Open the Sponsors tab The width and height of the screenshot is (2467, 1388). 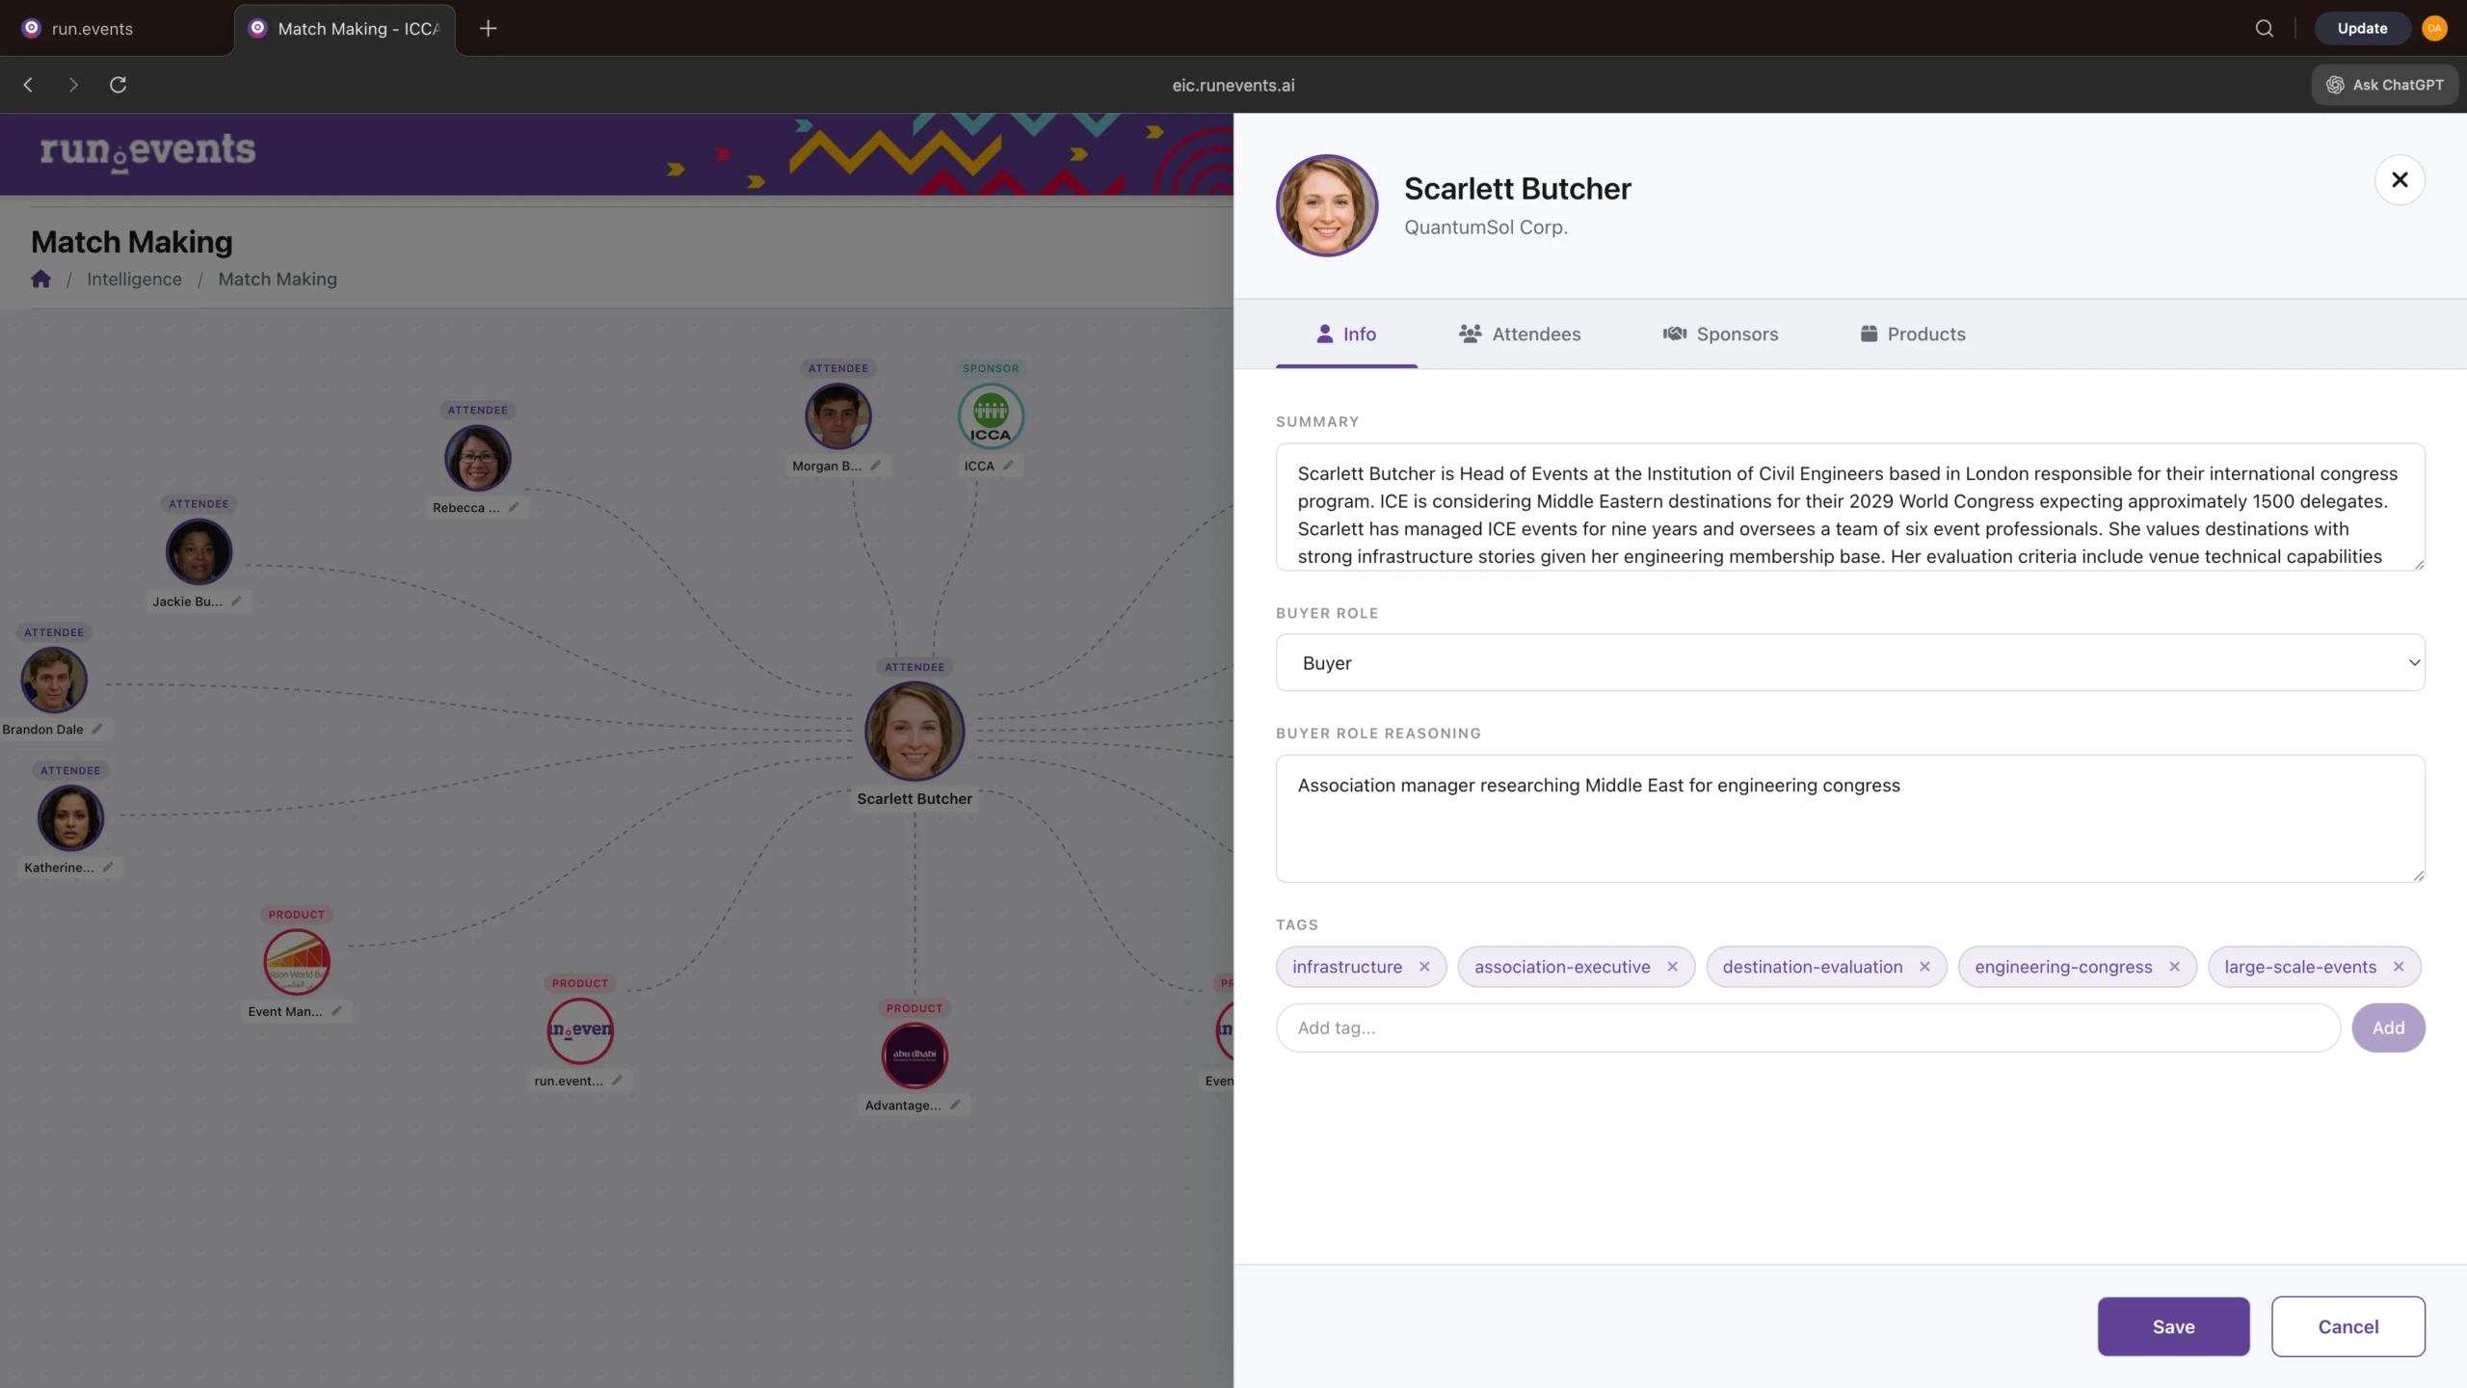(1720, 334)
